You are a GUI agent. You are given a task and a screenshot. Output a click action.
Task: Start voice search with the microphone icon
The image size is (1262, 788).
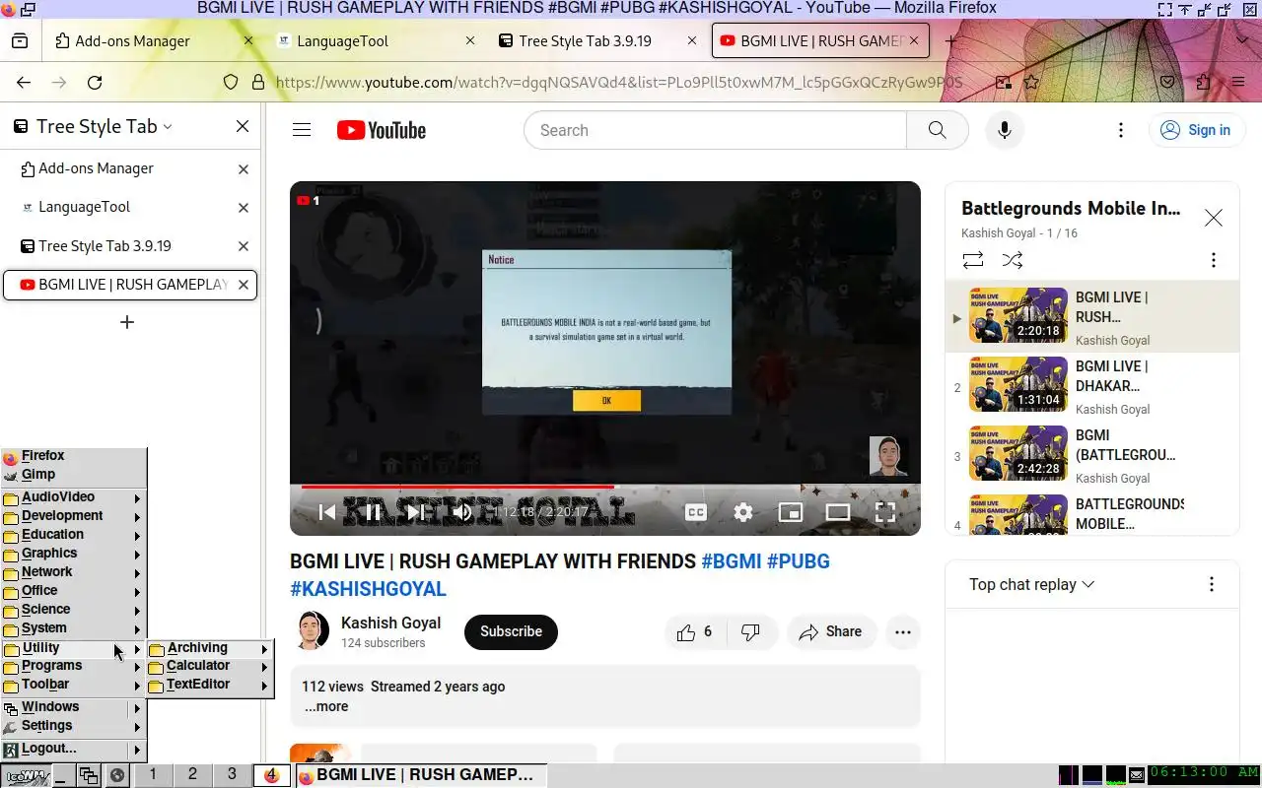coord(1005,130)
